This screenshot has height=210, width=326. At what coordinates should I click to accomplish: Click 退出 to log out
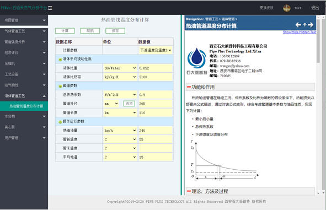[x=315, y=8]
